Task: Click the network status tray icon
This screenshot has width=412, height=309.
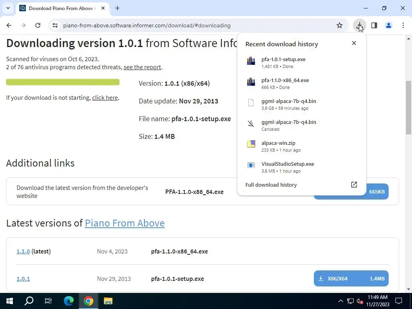Action: pyautogui.click(x=350, y=301)
